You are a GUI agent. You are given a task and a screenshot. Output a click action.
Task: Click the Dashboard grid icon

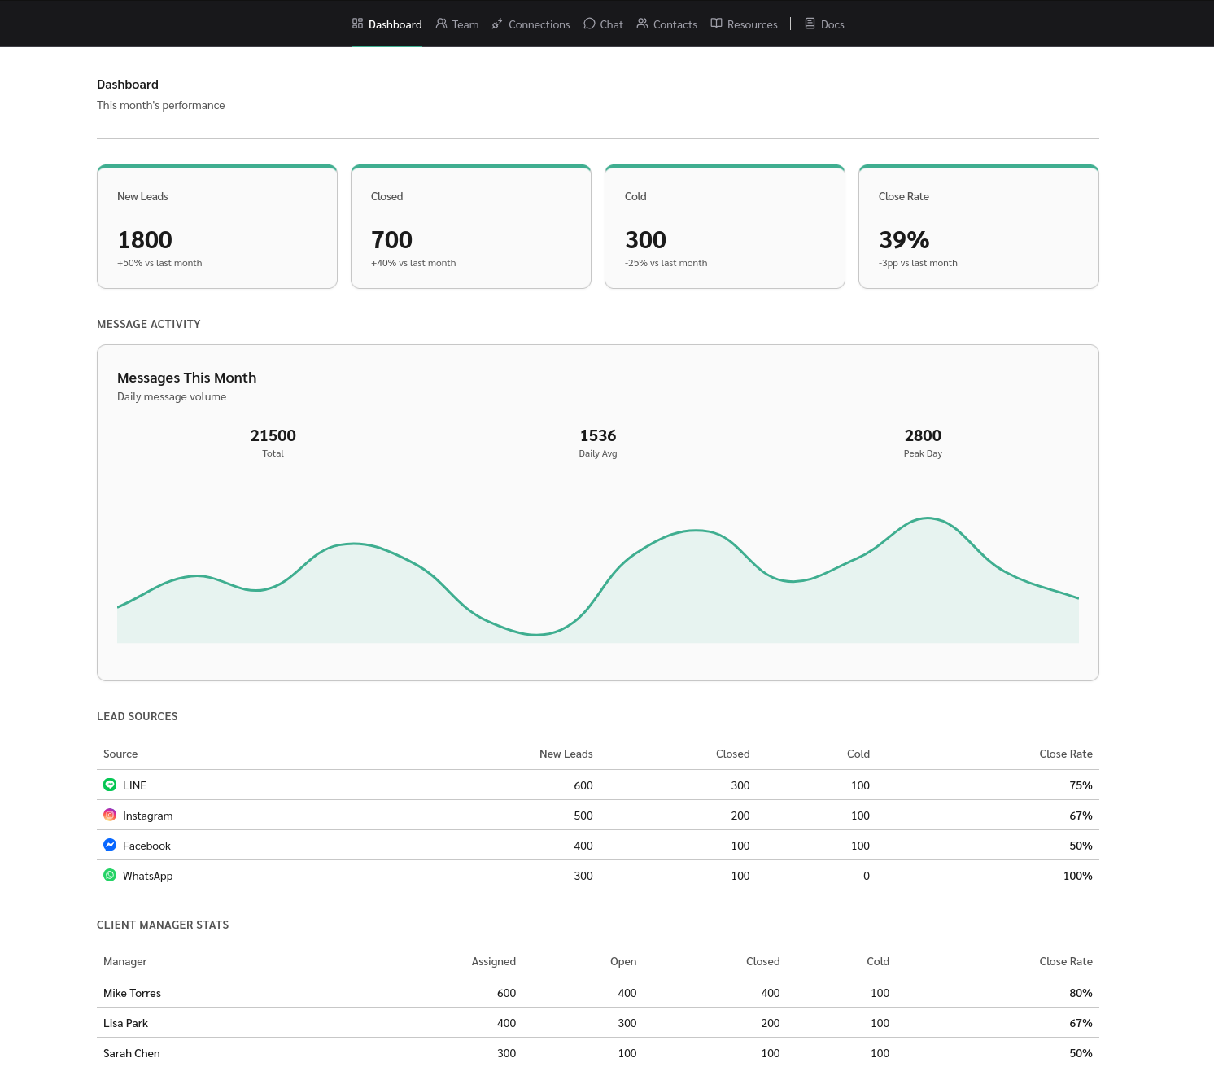(357, 24)
